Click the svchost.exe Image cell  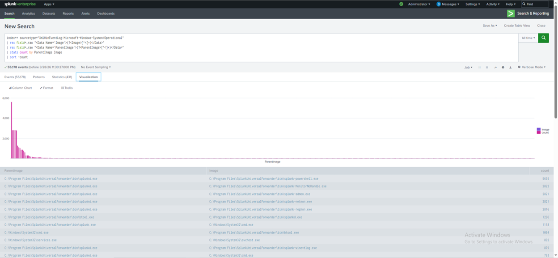235,240
